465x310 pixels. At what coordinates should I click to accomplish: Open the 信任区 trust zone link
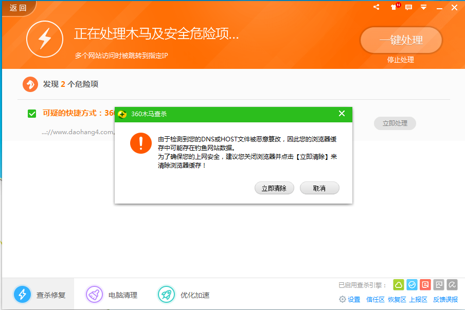(375, 299)
